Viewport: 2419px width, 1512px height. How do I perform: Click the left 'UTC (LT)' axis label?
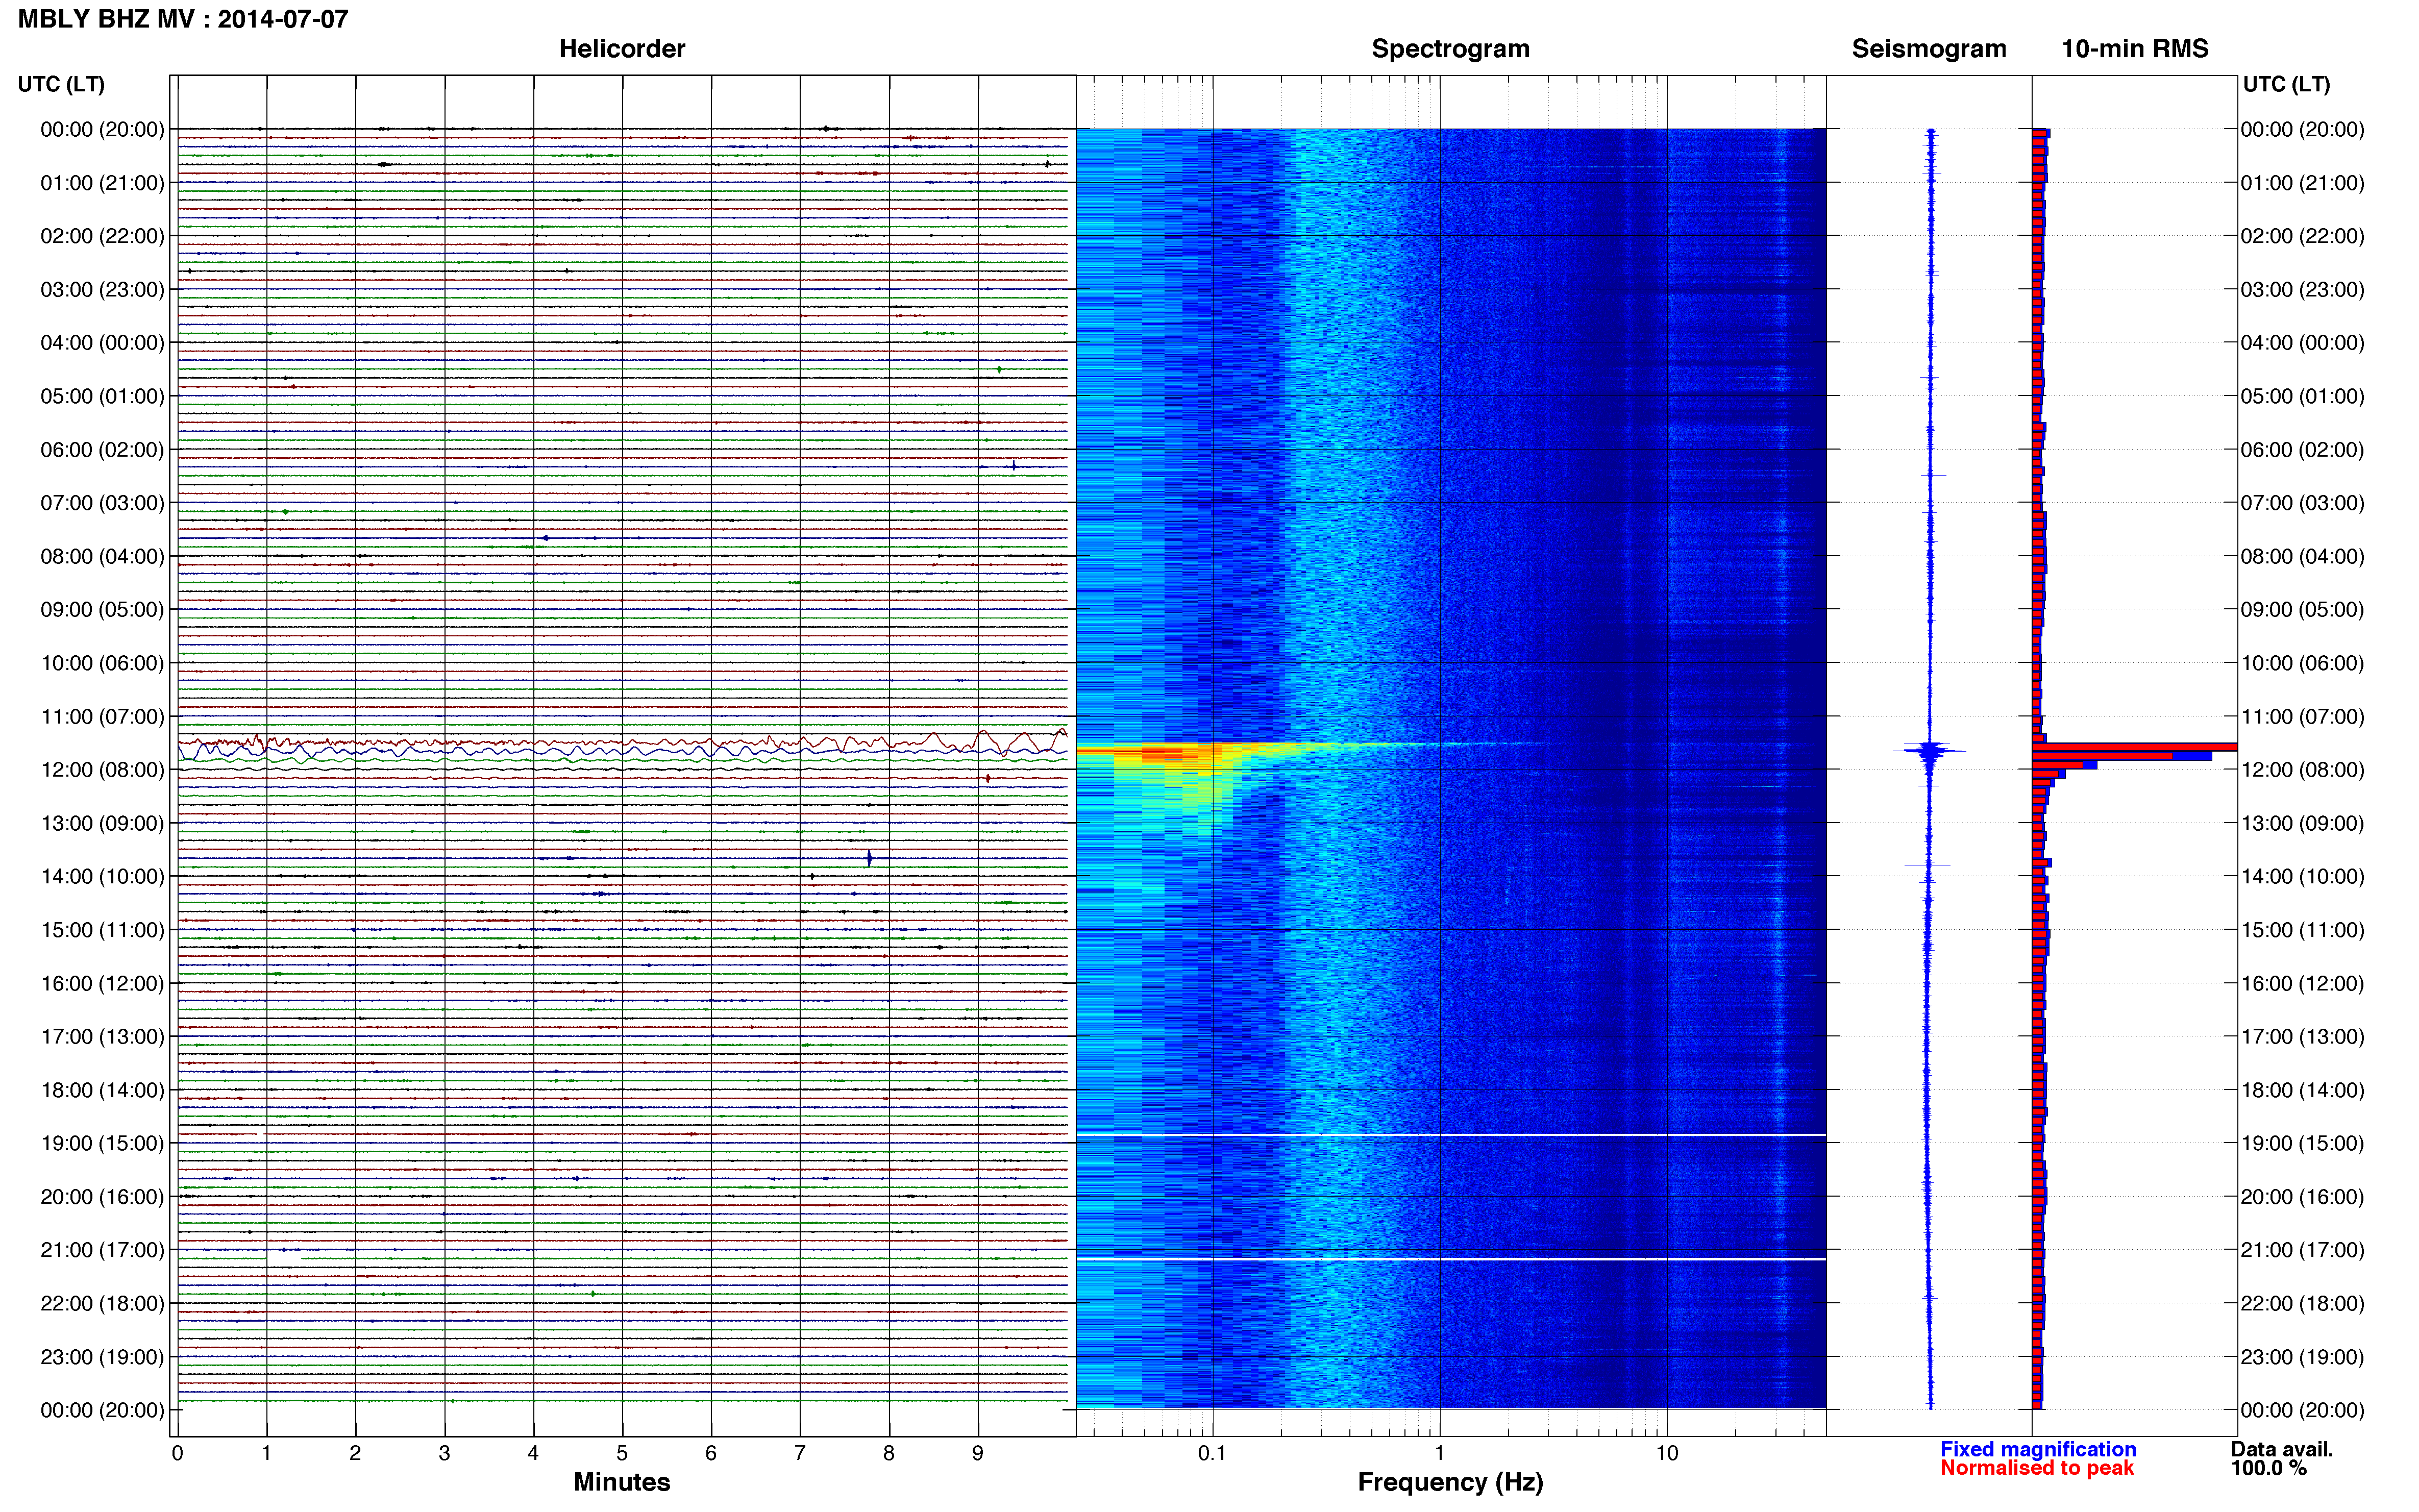[61, 84]
